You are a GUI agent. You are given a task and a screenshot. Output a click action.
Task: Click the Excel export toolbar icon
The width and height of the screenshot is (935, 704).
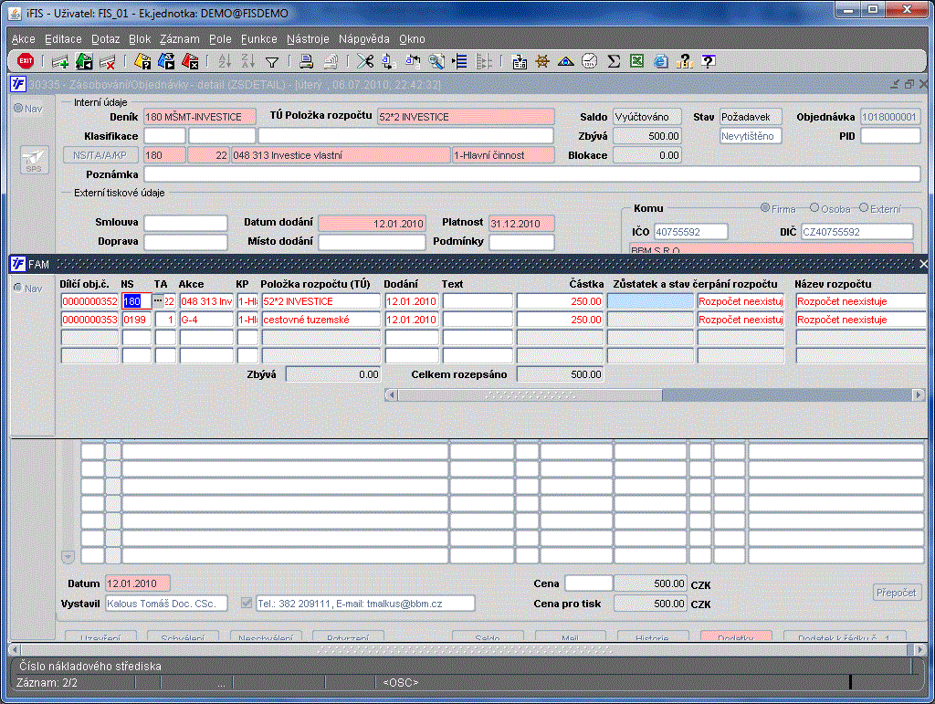point(636,62)
